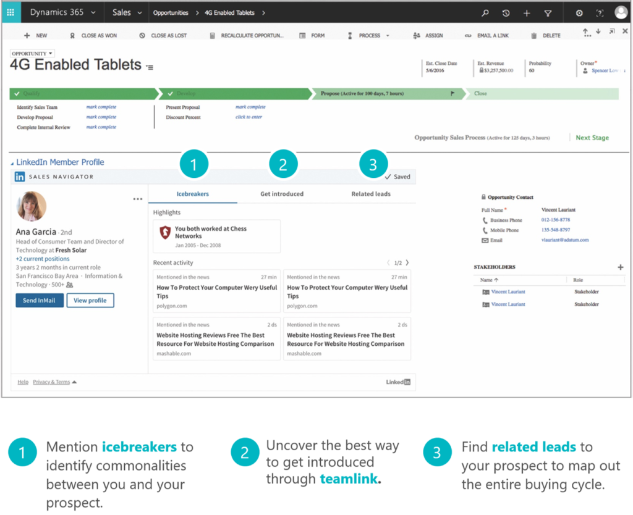Click Next Stage button
Viewport: 633px width, 515px height.
point(592,138)
